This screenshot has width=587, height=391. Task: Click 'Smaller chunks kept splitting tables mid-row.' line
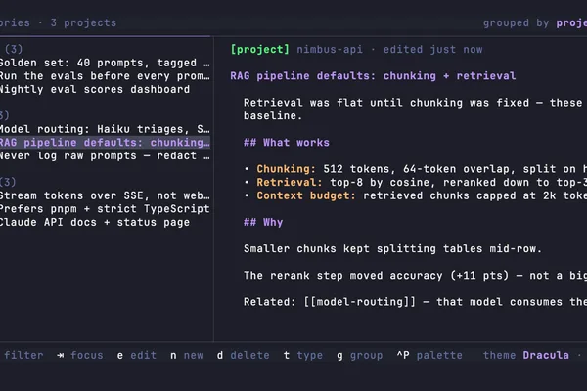[392, 249]
